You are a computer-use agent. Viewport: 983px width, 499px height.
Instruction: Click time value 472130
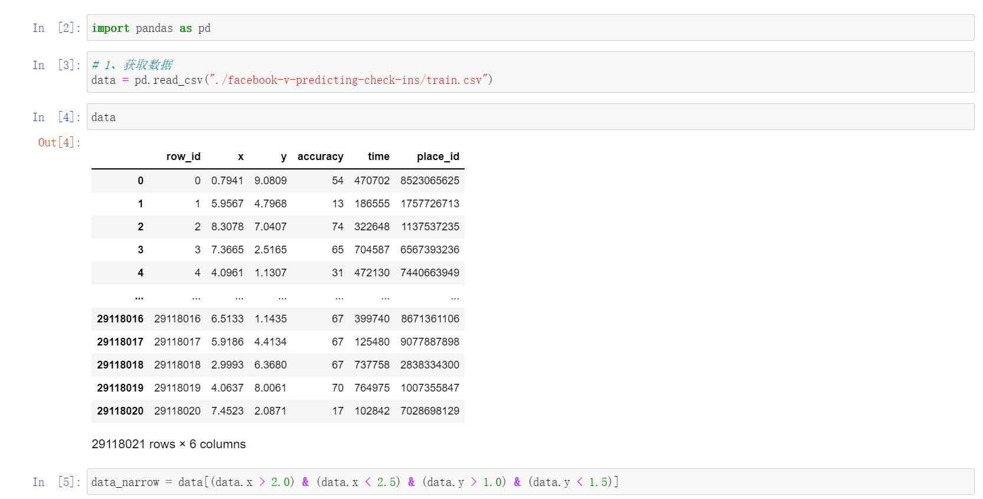(372, 273)
